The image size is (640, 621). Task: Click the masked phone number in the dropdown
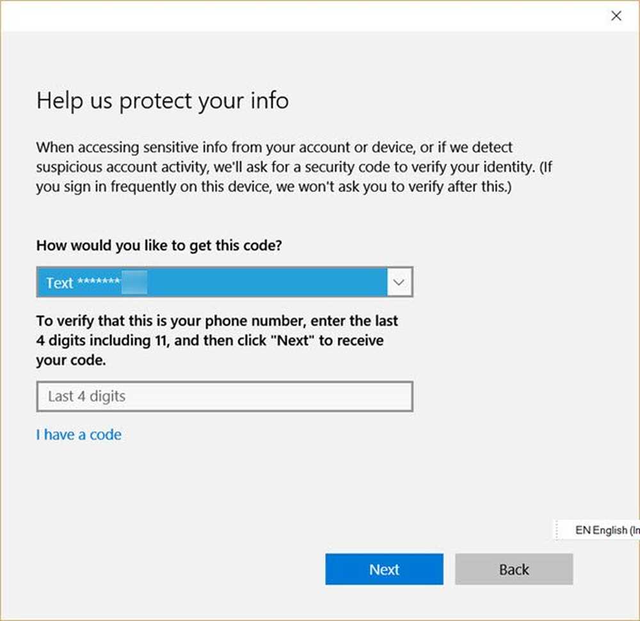click(112, 283)
